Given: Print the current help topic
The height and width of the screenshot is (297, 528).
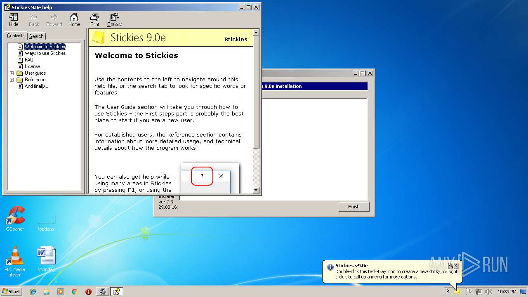Looking at the screenshot, I should coord(94,20).
